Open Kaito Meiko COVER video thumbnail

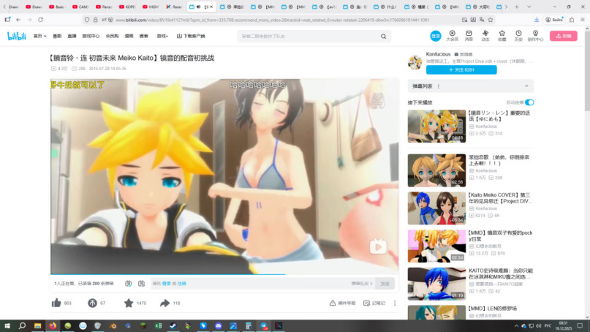tap(436, 208)
